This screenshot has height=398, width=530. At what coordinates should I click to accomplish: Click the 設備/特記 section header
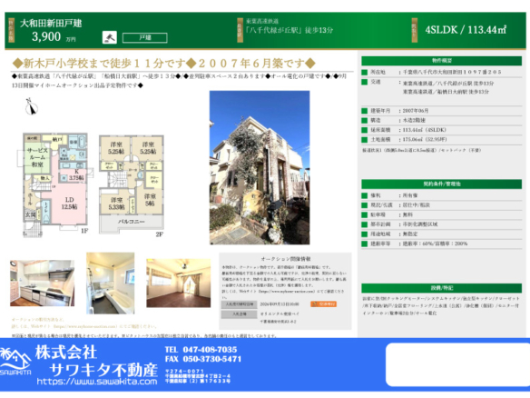(441, 288)
